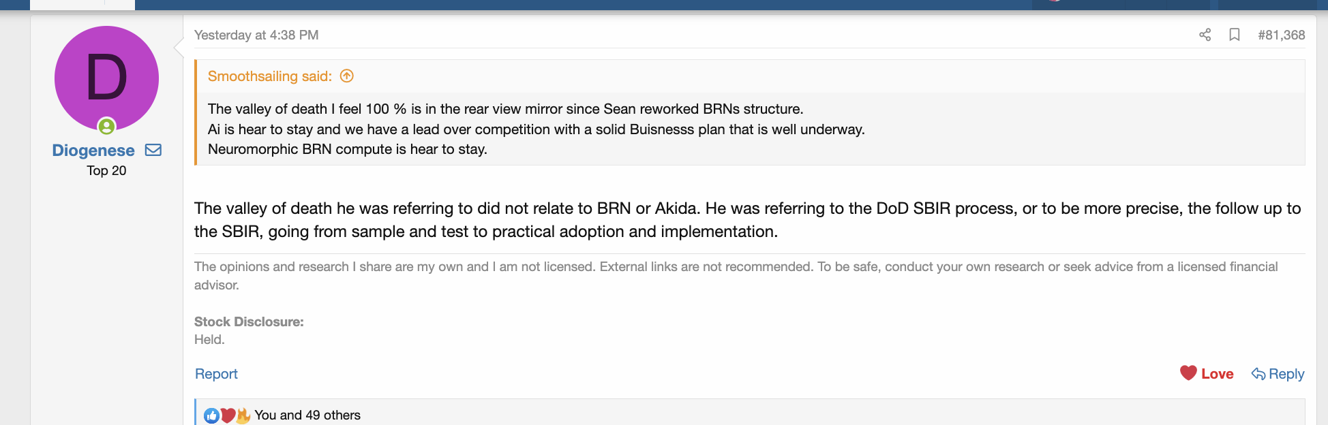Click the fire reaction icon
This screenshot has width=1328, height=425.
click(243, 415)
